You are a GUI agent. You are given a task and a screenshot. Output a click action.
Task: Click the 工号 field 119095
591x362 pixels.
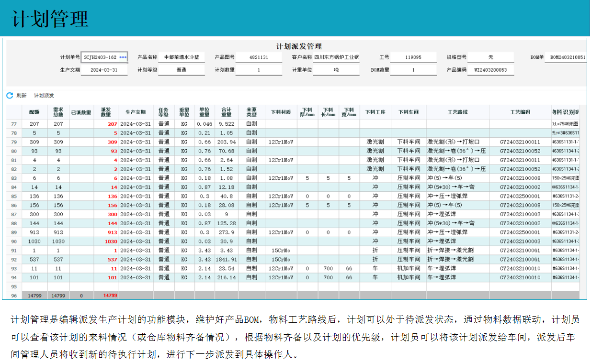point(413,57)
